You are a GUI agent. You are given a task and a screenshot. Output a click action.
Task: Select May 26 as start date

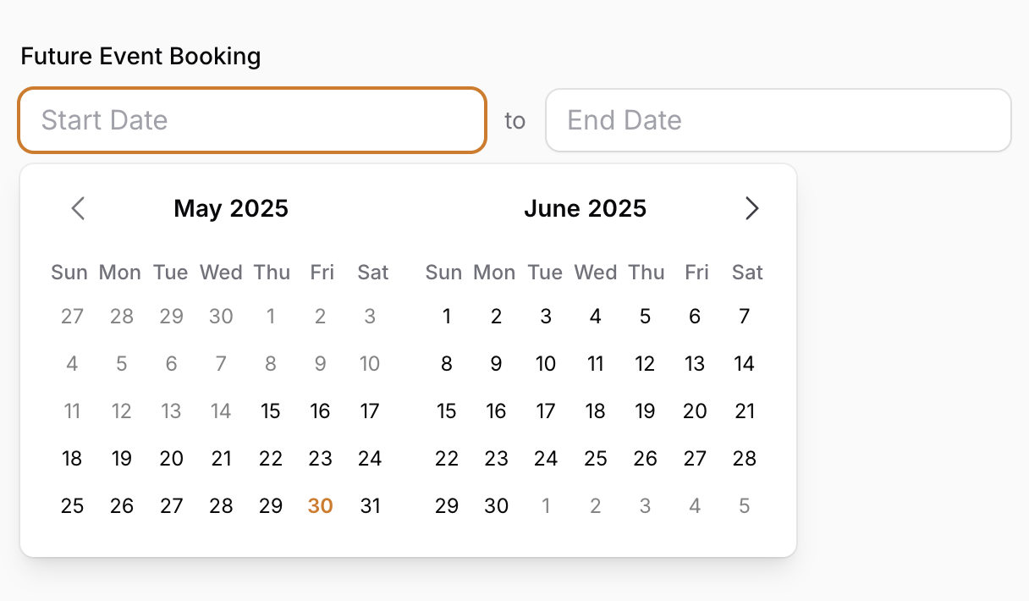pyautogui.click(x=122, y=506)
